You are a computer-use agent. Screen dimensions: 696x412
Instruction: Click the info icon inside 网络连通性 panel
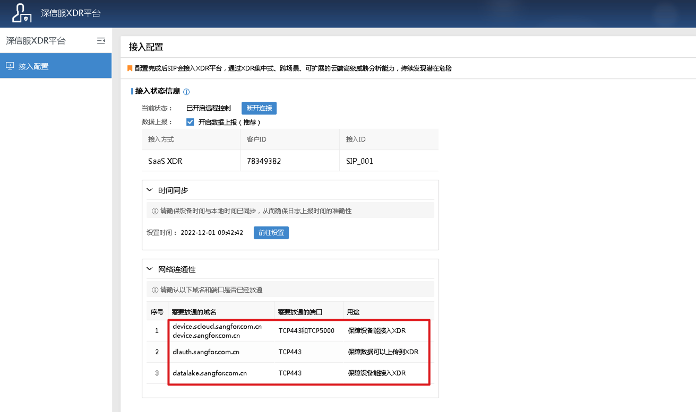click(154, 288)
